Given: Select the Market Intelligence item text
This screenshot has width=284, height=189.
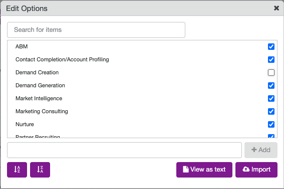Looking at the screenshot, I should [39, 98].
